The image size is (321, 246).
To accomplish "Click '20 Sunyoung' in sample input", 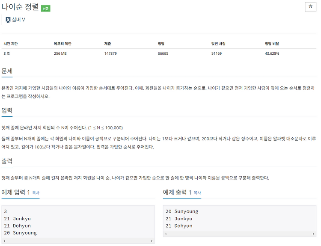I will [20, 233].
